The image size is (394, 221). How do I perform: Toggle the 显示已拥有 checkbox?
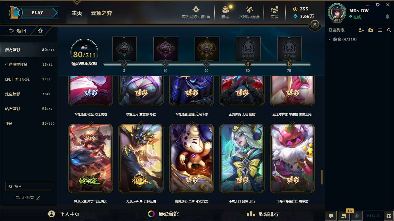tap(38, 198)
